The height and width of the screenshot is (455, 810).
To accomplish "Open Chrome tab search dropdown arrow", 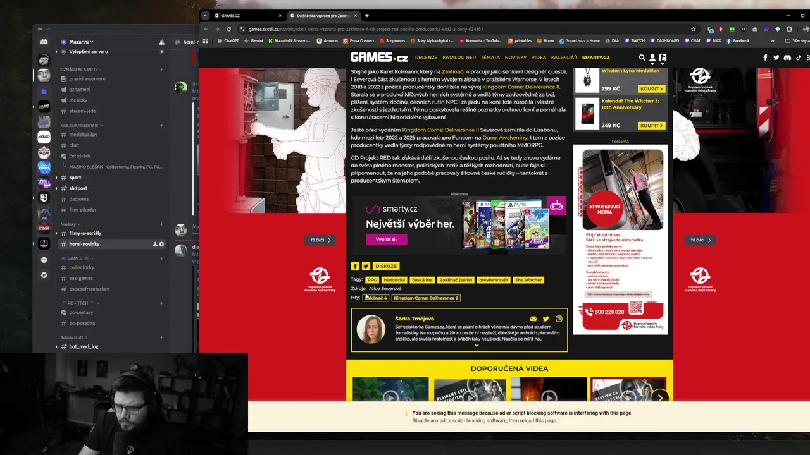I will tap(205, 15).
